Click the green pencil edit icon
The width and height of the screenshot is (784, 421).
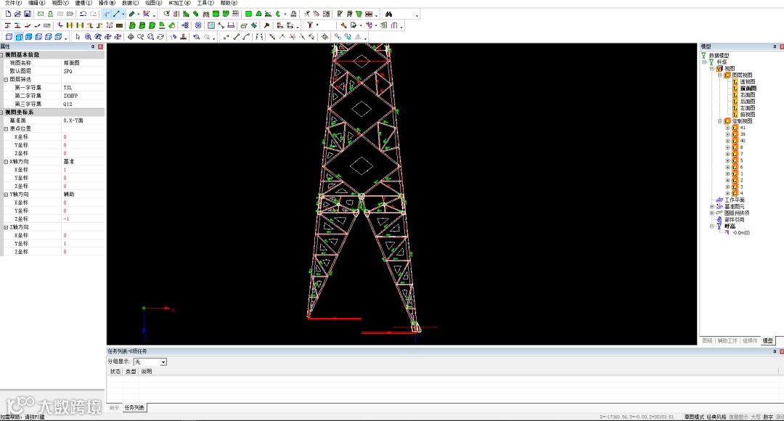[131, 14]
